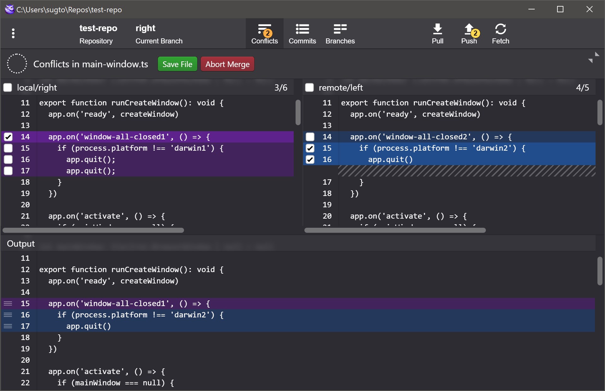Click the Push upload icon
The image size is (605, 391).
tap(469, 29)
